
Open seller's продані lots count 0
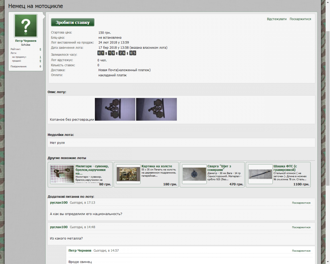(x=40, y=61)
